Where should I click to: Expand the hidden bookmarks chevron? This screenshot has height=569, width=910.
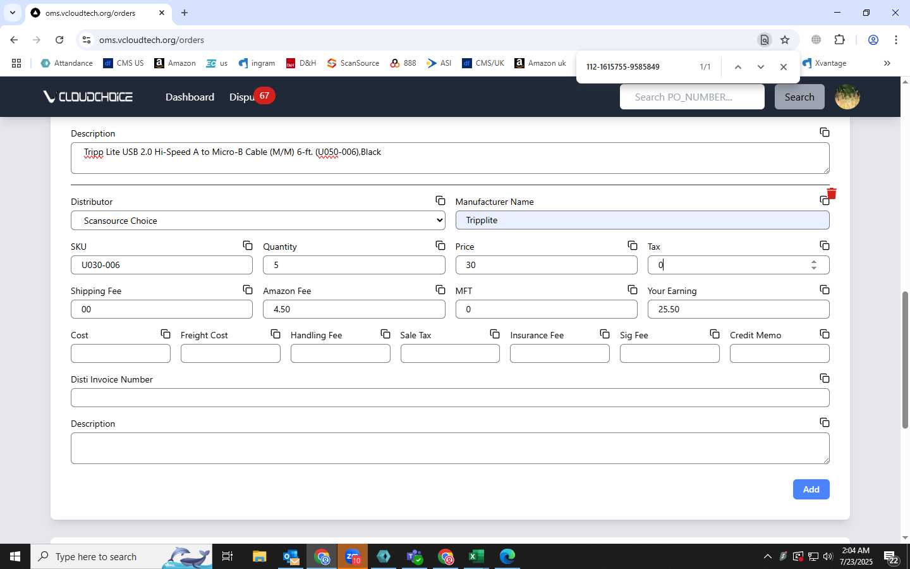tap(887, 63)
